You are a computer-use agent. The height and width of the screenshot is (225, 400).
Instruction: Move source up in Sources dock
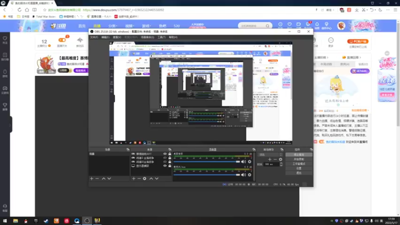coord(151,178)
